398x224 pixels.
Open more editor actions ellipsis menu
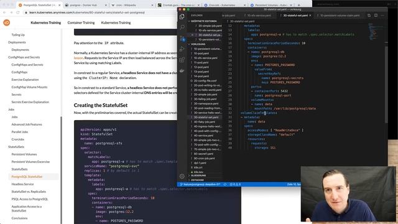tap(383, 16)
